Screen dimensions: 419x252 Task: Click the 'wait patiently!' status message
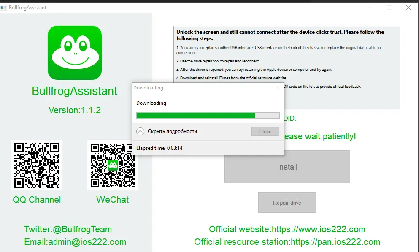pyautogui.click(x=320, y=136)
